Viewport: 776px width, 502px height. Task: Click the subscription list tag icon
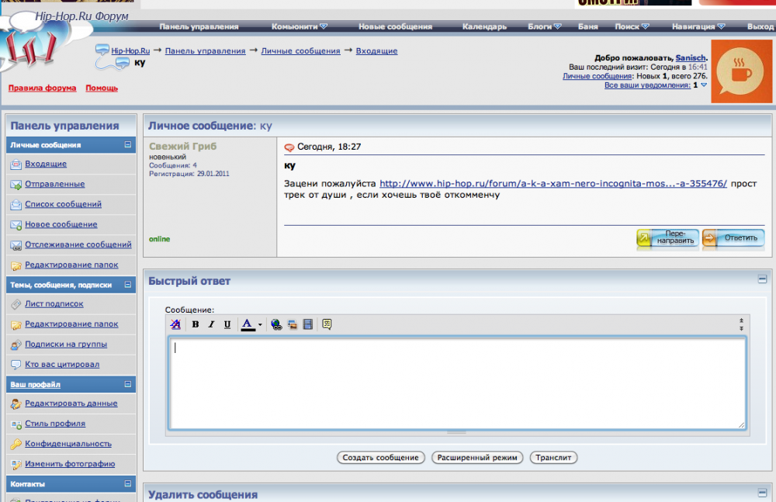point(16,304)
